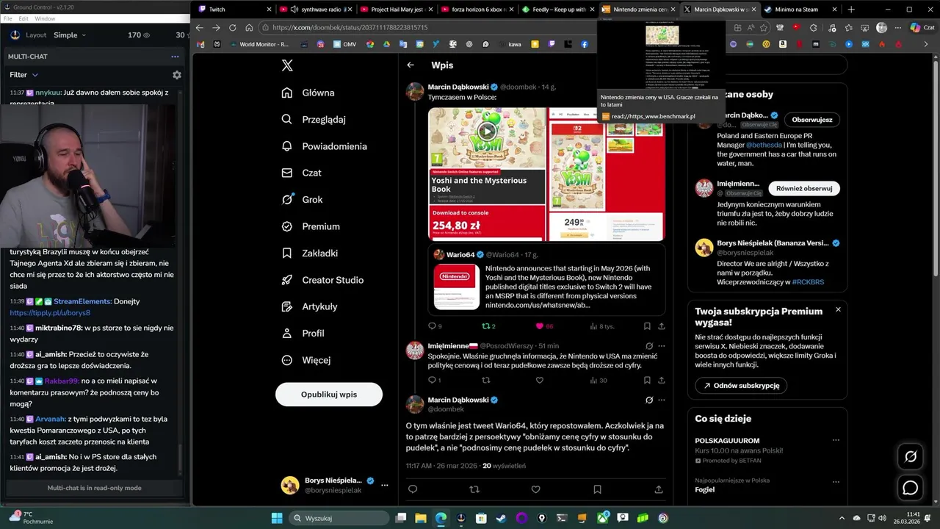The width and height of the screenshot is (940, 529).
Task: Open the red Yoshi store image
Action: (x=607, y=174)
